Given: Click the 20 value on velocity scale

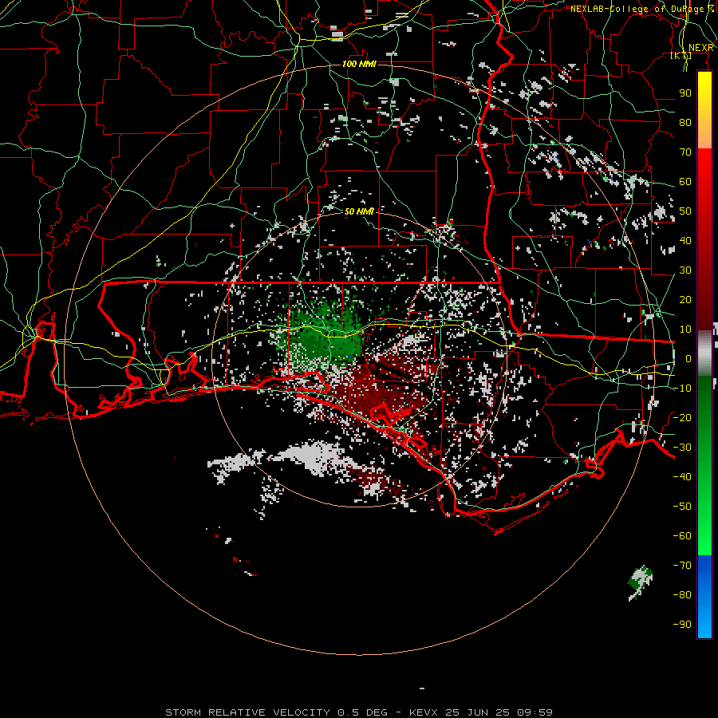Looking at the screenshot, I should tap(685, 299).
